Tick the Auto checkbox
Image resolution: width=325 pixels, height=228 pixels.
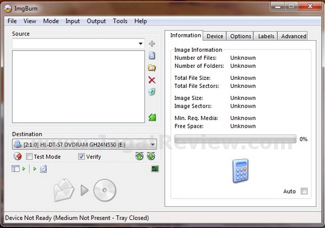[x=304, y=191]
